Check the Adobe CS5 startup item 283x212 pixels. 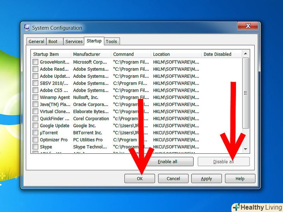click(35, 90)
